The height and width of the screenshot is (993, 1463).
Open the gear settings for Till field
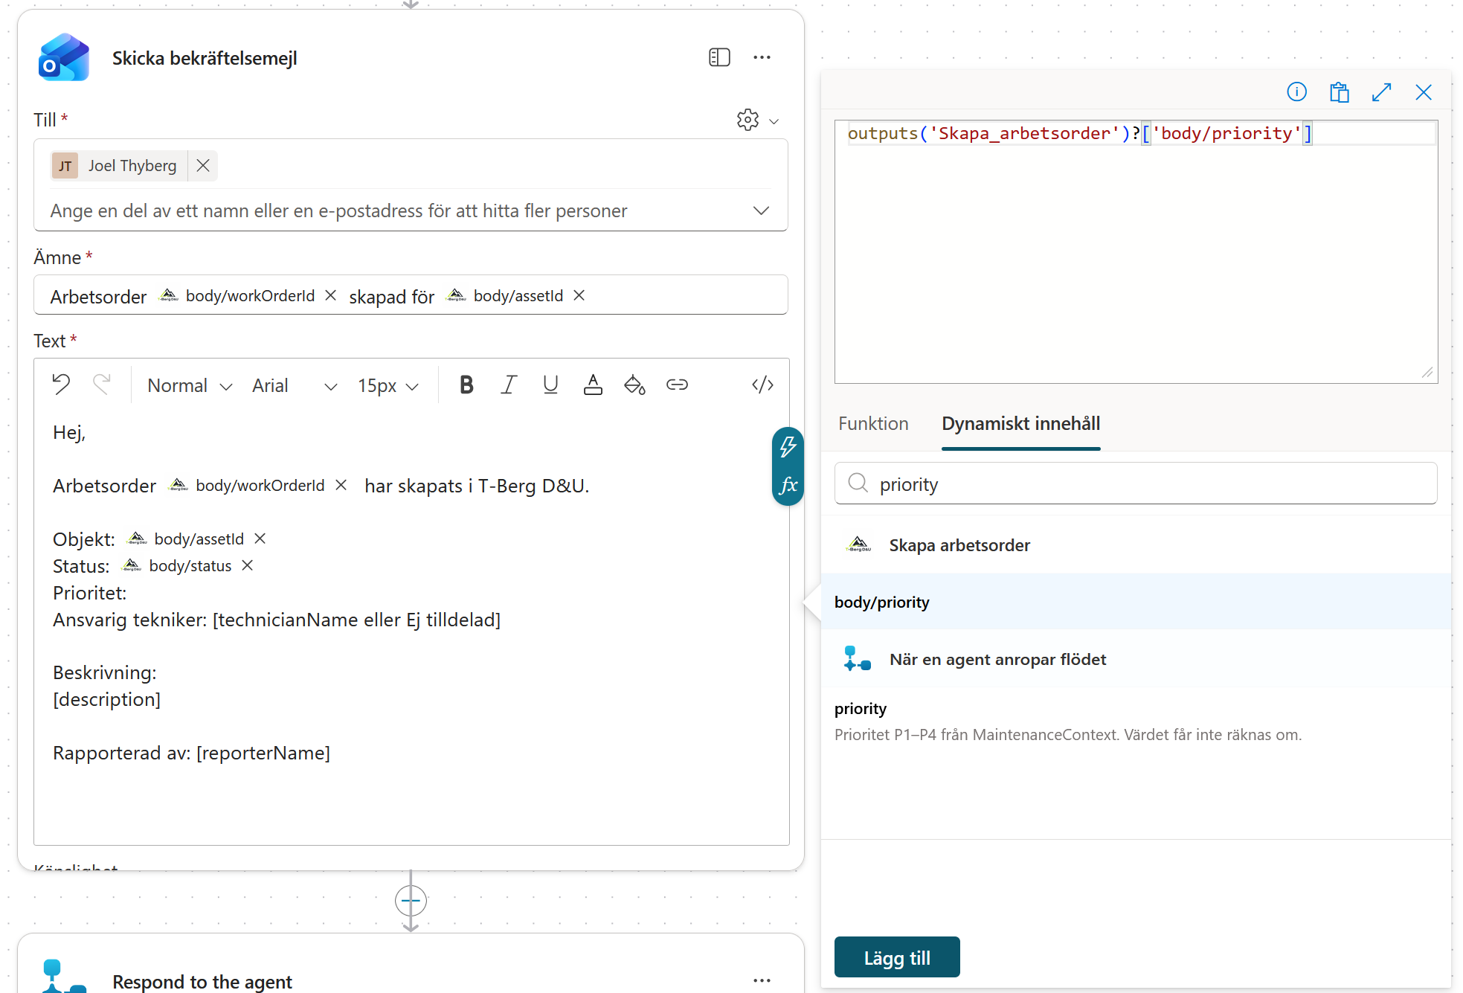[x=747, y=120]
